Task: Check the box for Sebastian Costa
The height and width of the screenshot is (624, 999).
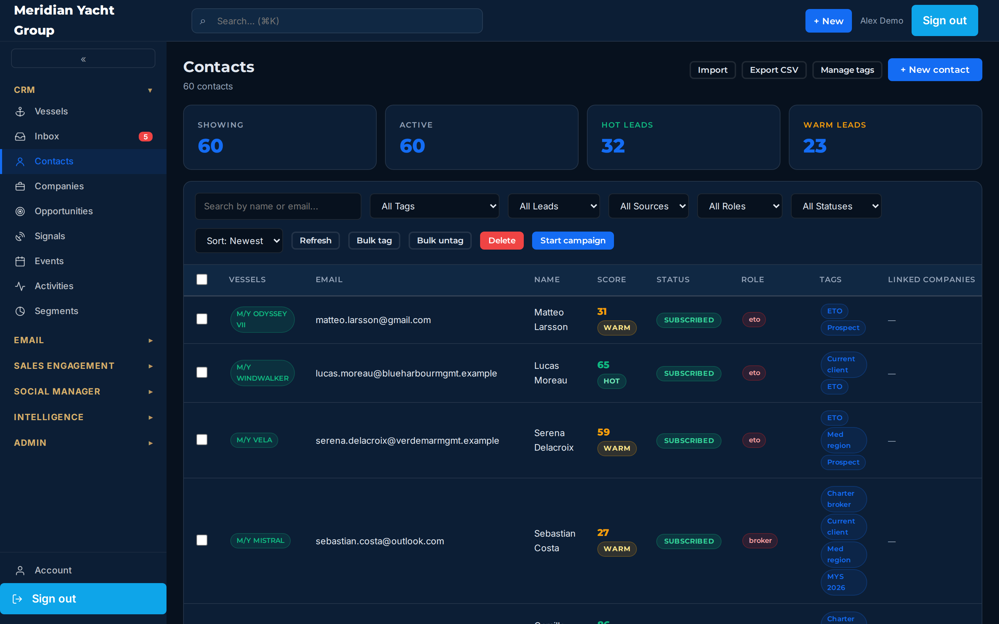Action: pyautogui.click(x=202, y=540)
